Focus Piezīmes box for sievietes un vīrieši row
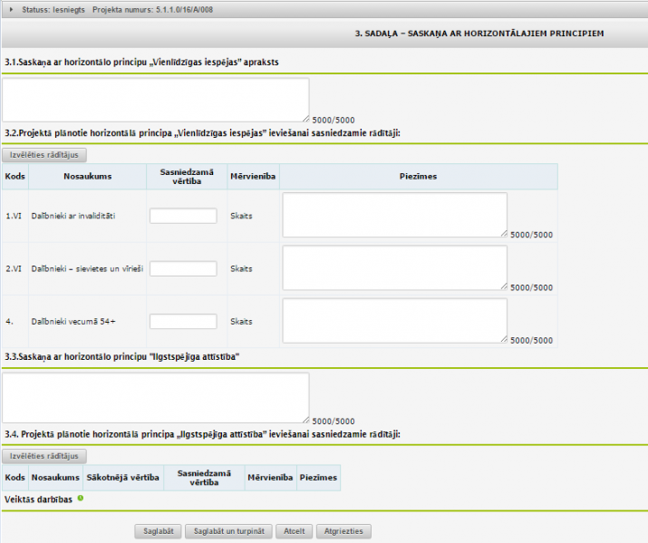Screen dimensions: 648x543 click(394, 268)
